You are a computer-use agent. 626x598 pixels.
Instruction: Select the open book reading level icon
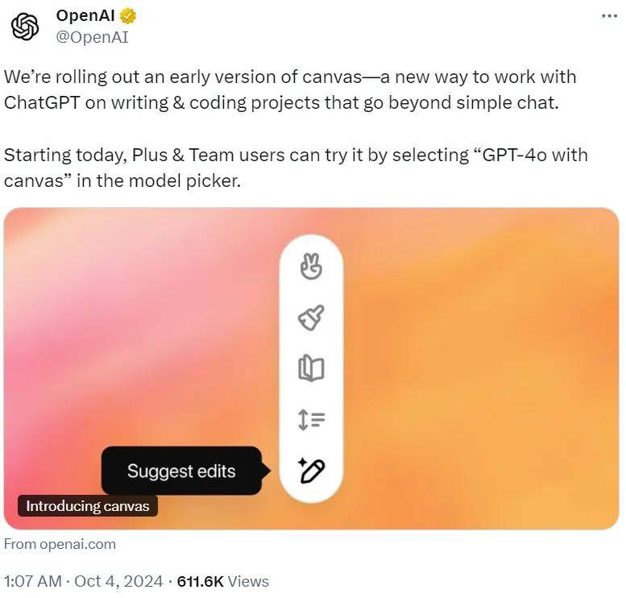[x=311, y=368]
